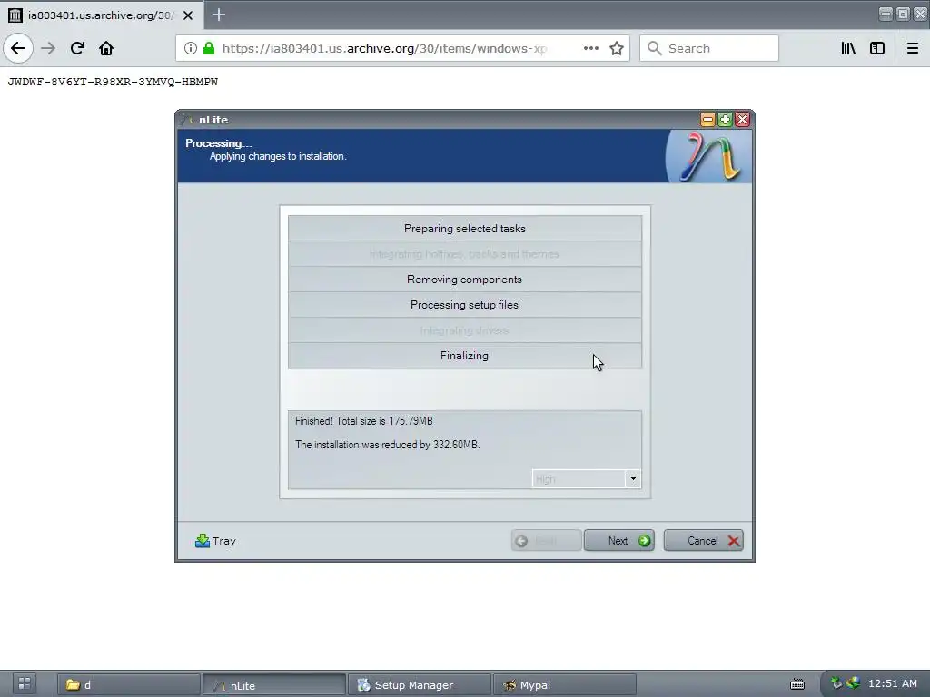Screen dimensions: 930x697
Task: Reload the page with the refresh icon
Action: click(x=77, y=48)
